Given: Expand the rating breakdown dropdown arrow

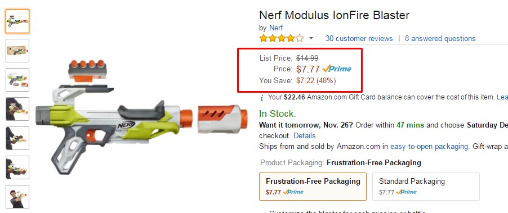Looking at the screenshot, I should [311, 38].
